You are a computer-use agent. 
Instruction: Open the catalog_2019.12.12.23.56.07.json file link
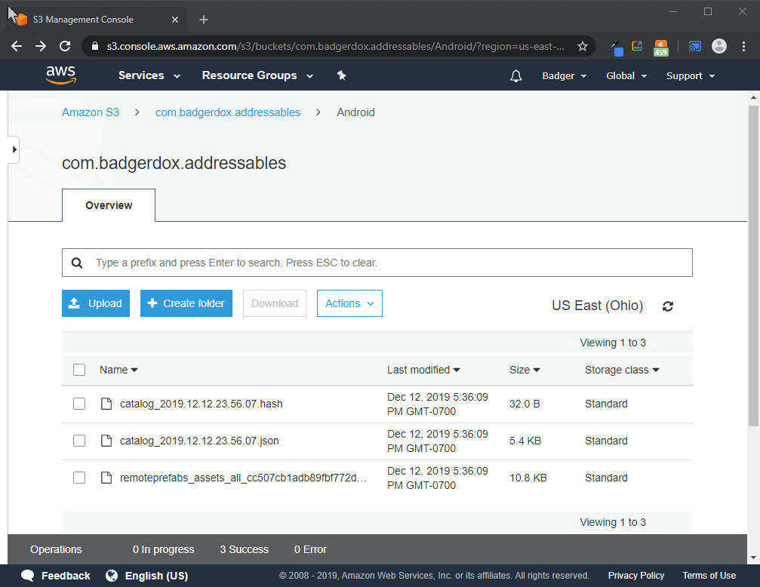[199, 441]
